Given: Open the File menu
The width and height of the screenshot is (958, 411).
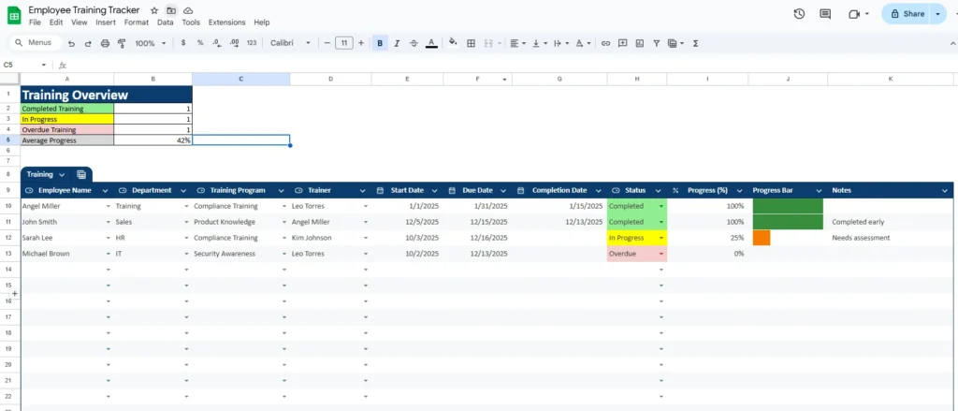Looking at the screenshot, I should [x=35, y=22].
